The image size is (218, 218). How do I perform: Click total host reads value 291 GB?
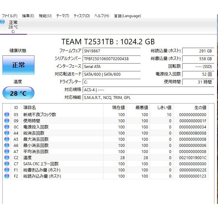pos(198,51)
